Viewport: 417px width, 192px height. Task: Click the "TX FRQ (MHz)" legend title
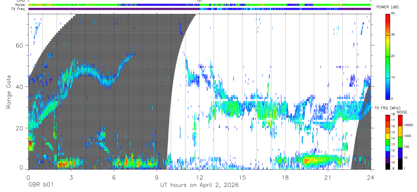click(388, 108)
